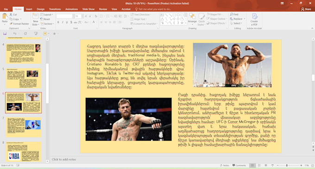
Task: Pick the right arrow shape in the gallery
Action: coord(174,19)
